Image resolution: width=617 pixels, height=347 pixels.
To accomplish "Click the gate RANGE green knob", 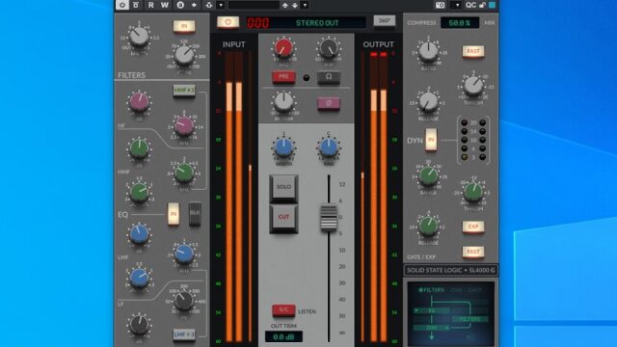I will click(428, 175).
